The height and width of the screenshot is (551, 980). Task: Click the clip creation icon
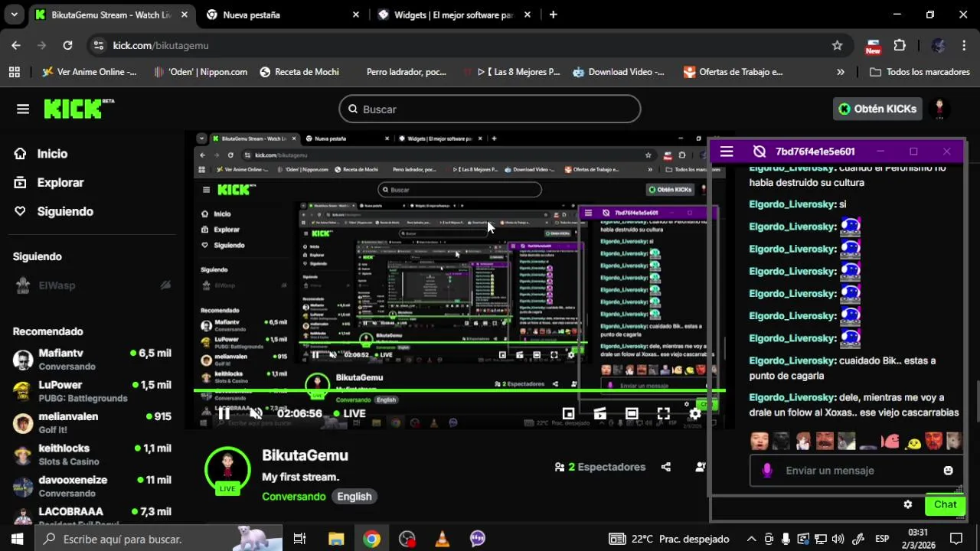pos(600,413)
